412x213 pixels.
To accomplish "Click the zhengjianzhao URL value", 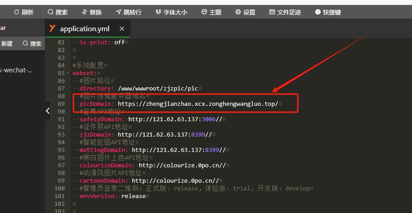I will point(198,104).
